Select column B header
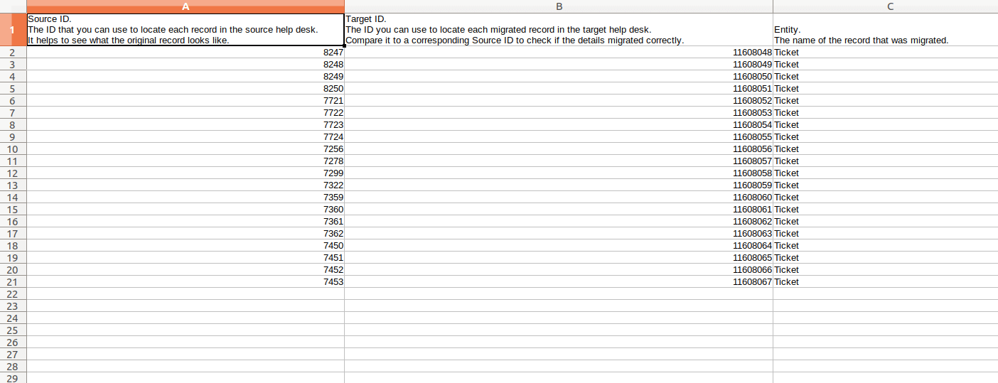The width and height of the screenshot is (998, 383). (x=559, y=6)
